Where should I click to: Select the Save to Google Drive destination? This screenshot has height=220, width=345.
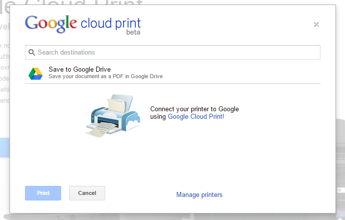(x=80, y=69)
